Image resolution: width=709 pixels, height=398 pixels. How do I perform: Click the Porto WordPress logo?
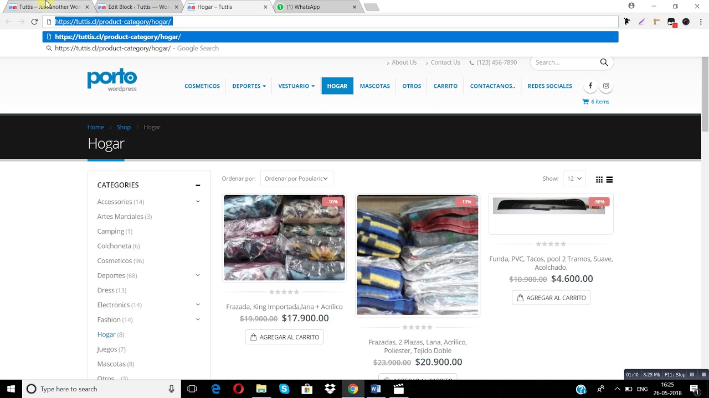click(x=112, y=80)
